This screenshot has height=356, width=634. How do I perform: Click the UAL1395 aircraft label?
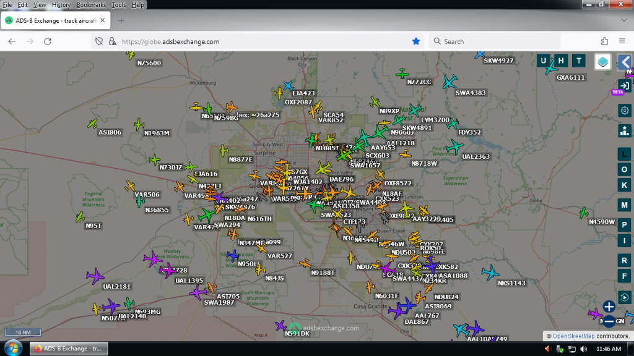click(189, 281)
